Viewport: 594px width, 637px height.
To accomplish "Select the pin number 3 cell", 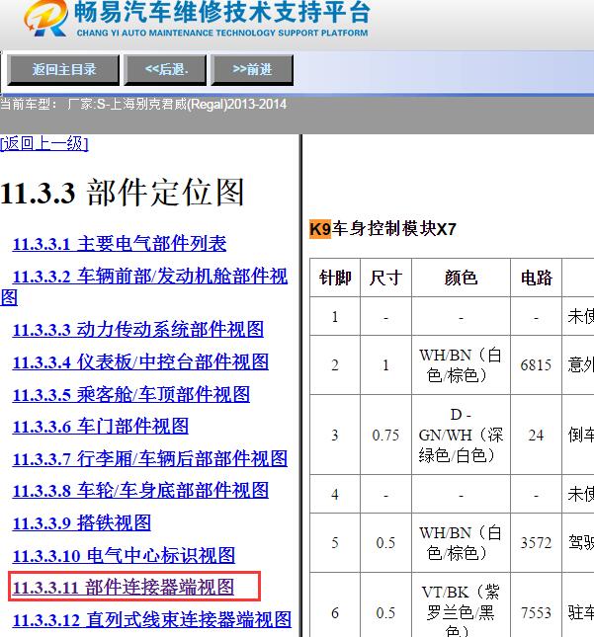I will pyautogui.click(x=335, y=435).
